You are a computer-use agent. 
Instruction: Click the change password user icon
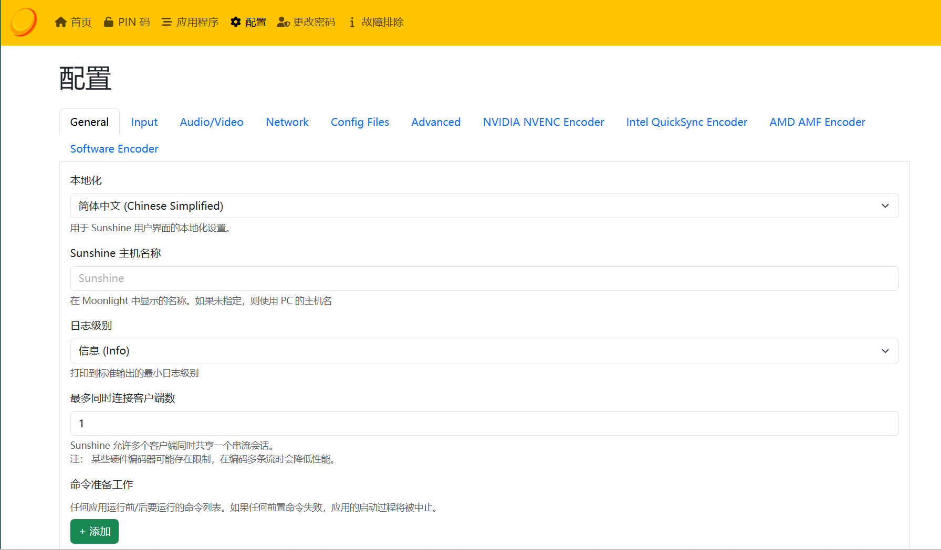(x=284, y=22)
